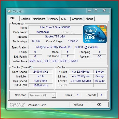Image resolution: width=119 pixels, height=119 pixels.
Task: Click the OK button
Action: pos(99,104)
